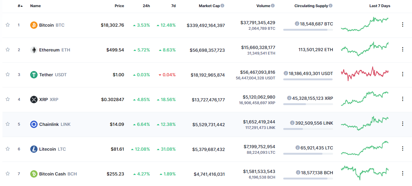
Task: Open the three-dot menu for Tether
Action: 403,74
